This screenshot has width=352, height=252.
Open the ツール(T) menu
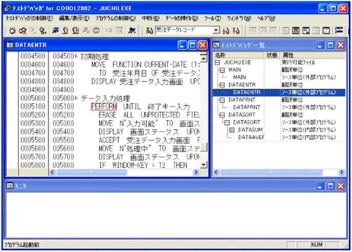pos(212,18)
